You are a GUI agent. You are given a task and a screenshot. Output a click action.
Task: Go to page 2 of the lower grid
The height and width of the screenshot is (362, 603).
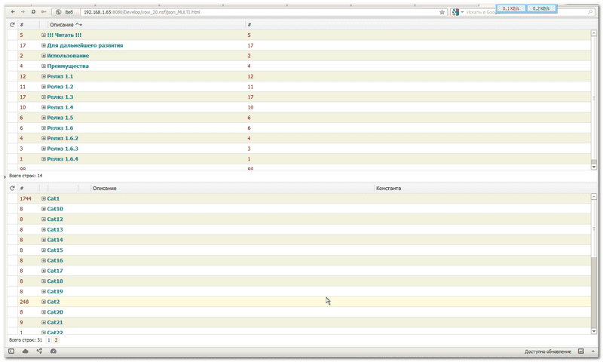[x=56, y=340]
